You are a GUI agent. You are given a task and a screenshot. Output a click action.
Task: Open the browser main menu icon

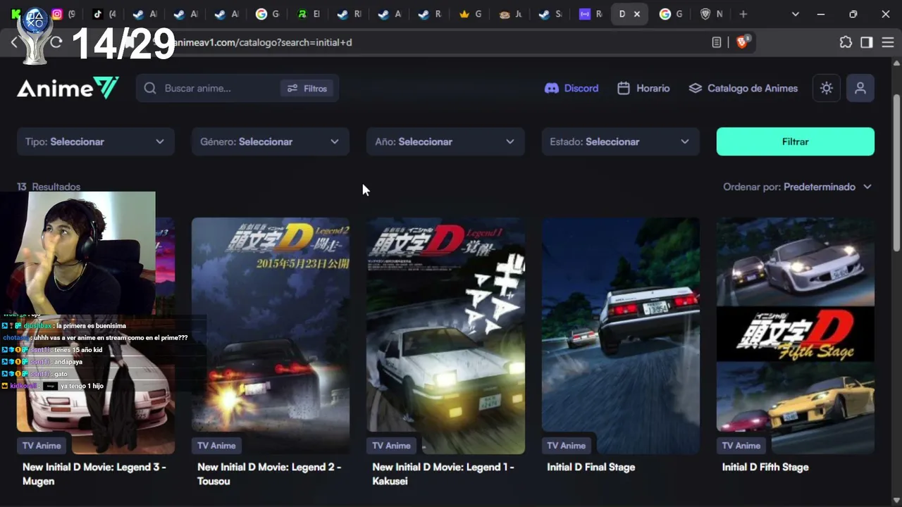pyautogui.click(x=888, y=42)
